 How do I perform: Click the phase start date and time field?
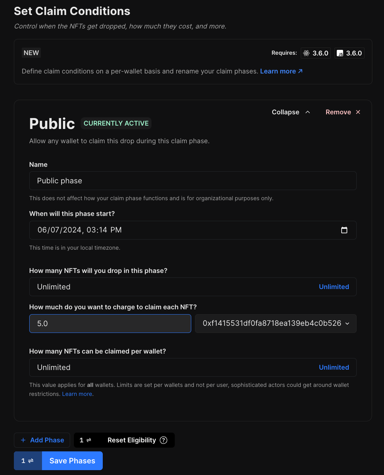coord(184,230)
